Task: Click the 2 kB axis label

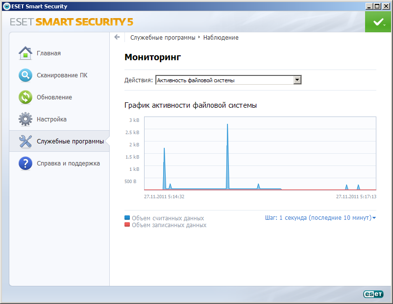Action: click(x=134, y=145)
